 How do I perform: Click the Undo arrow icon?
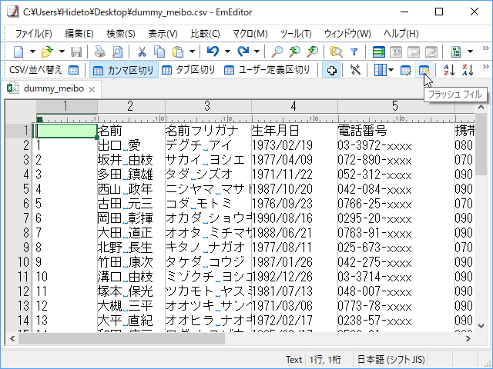point(213,52)
